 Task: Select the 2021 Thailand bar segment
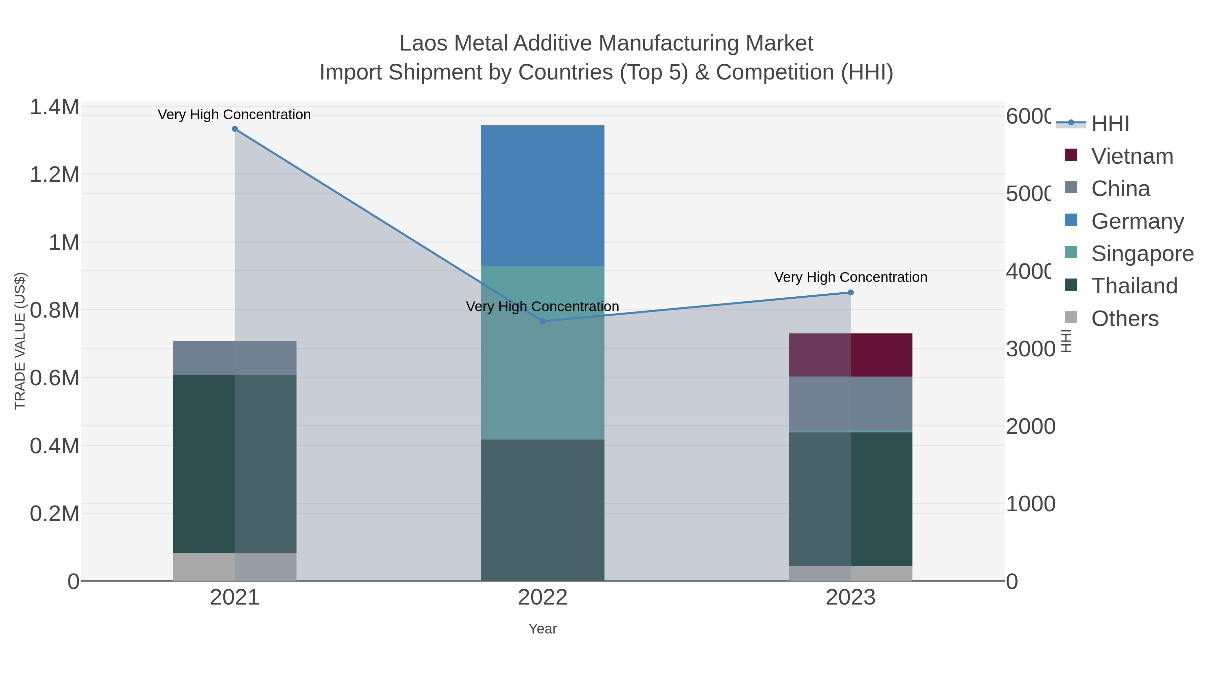(235, 464)
